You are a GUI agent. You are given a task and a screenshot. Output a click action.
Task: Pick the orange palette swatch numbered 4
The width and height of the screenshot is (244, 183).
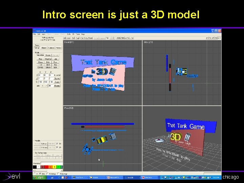pos(50,167)
